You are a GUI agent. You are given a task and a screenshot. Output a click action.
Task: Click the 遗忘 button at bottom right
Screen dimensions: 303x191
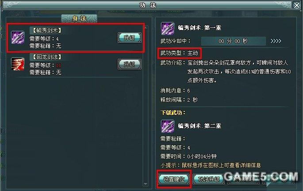279,179
